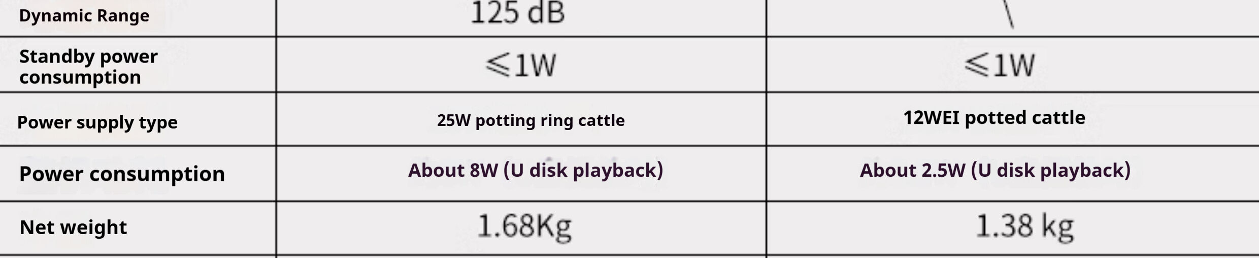The width and height of the screenshot is (1259, 258).
Task: Select the ≤1W value below 125 dB
Action: 521,65
